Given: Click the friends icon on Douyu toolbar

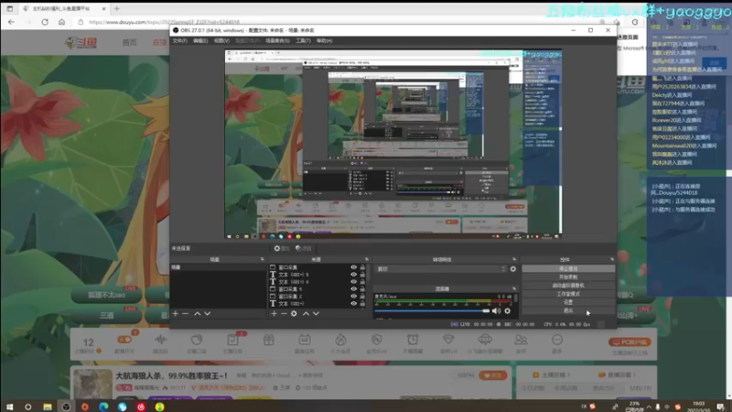Looking at the screenshot, I should 521,340.
